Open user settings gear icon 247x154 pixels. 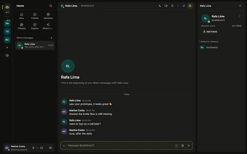(50, 148)
